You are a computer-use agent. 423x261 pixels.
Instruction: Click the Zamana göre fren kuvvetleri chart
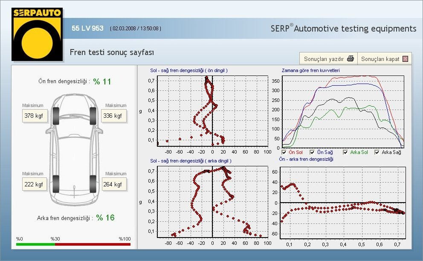tap(342, 111)
